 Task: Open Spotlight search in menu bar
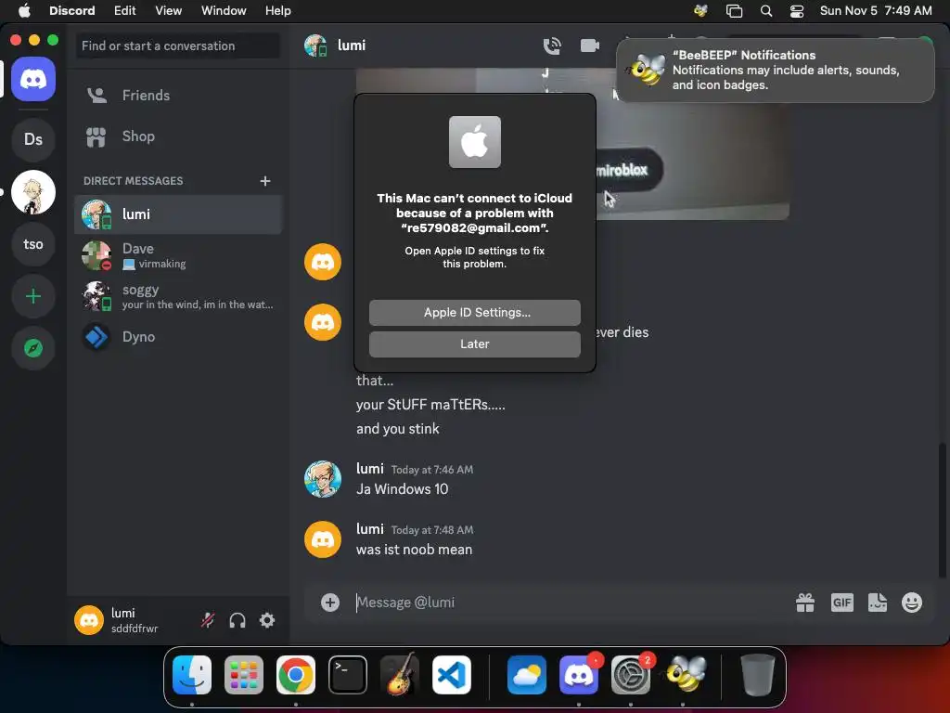[x=766, y=10]
